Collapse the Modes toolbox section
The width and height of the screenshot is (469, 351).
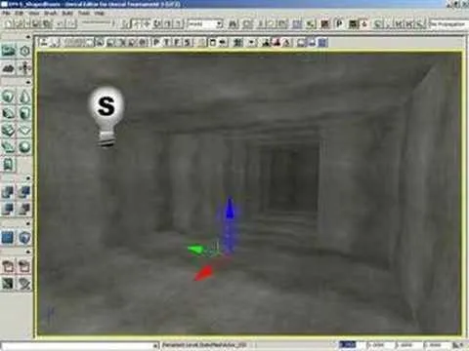(x=28, y=37)
